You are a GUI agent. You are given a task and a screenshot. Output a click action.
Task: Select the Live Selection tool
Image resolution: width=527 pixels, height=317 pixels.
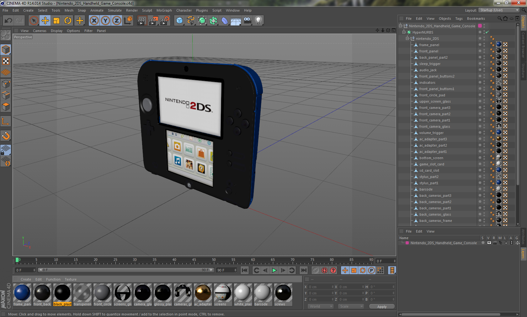(34, 21)
